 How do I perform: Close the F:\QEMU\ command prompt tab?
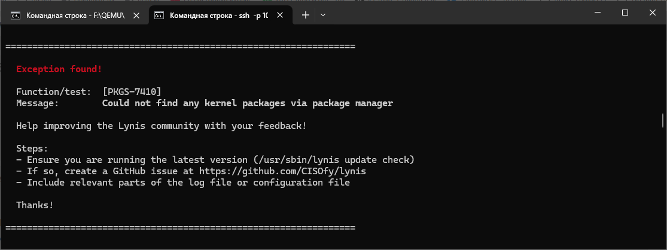click(136, 16)
